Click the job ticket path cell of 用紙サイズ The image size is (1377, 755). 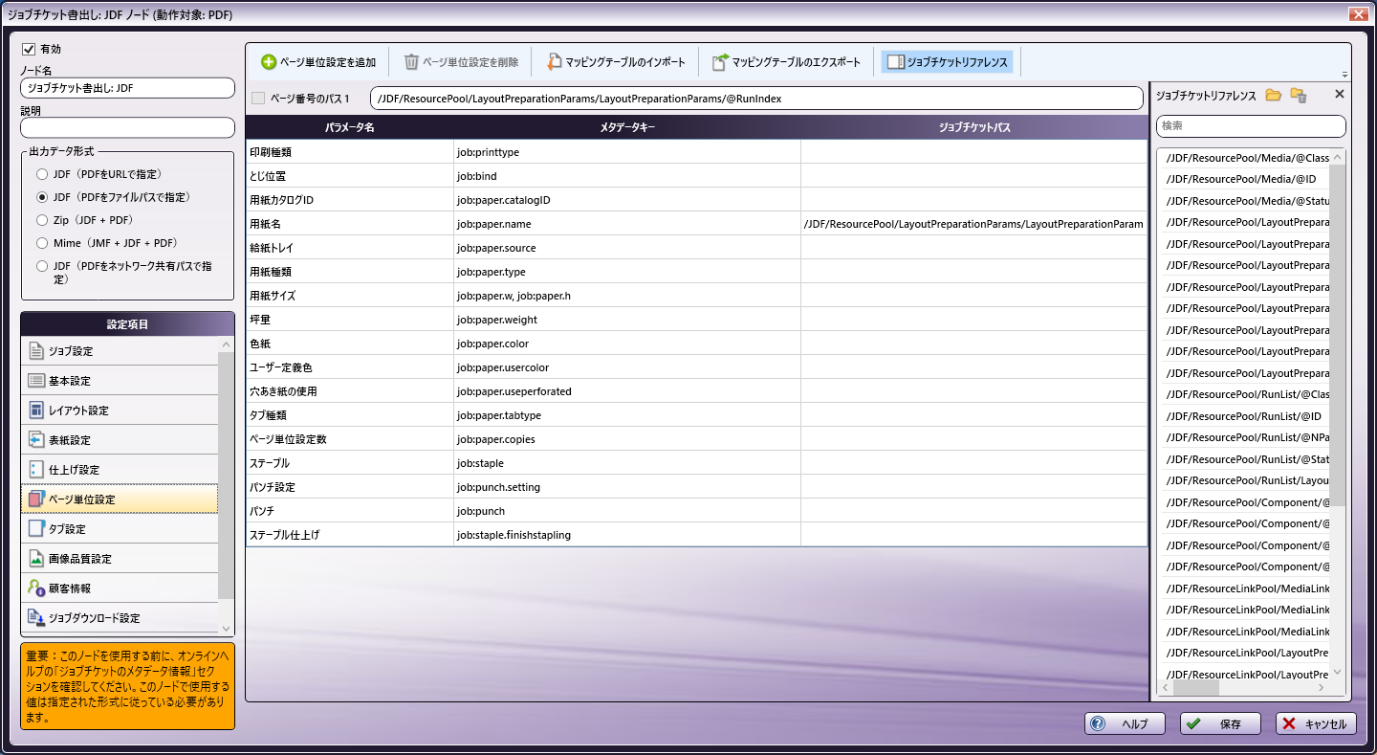point(973,296)
